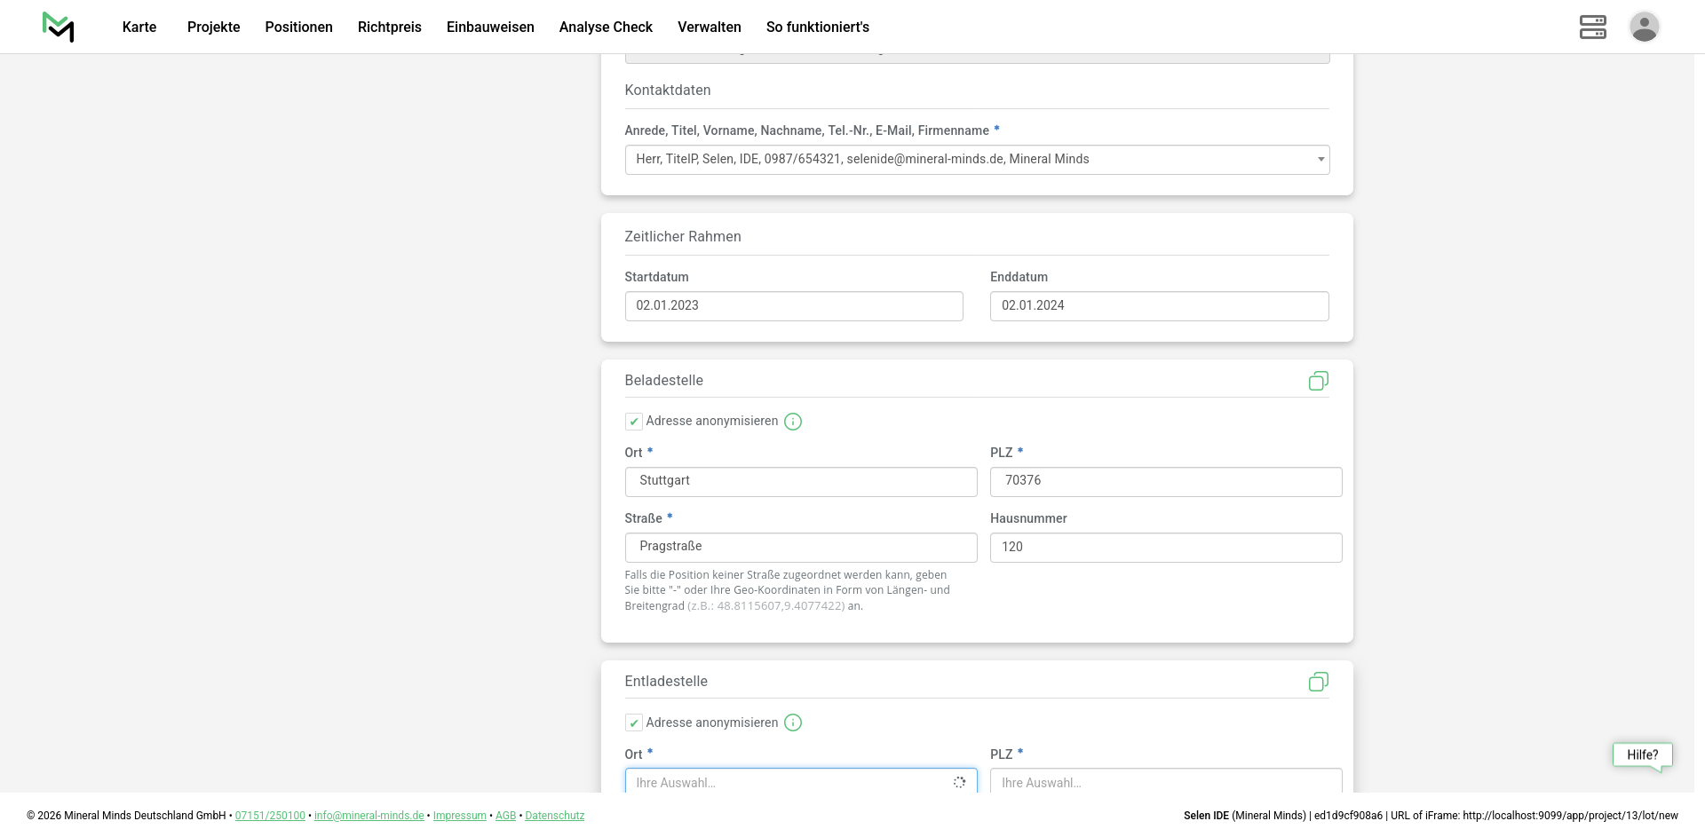This screenshot has height=837, width=1705.
Task: Show info for Entladestelle address anonymization
Action: coord(793,723)
